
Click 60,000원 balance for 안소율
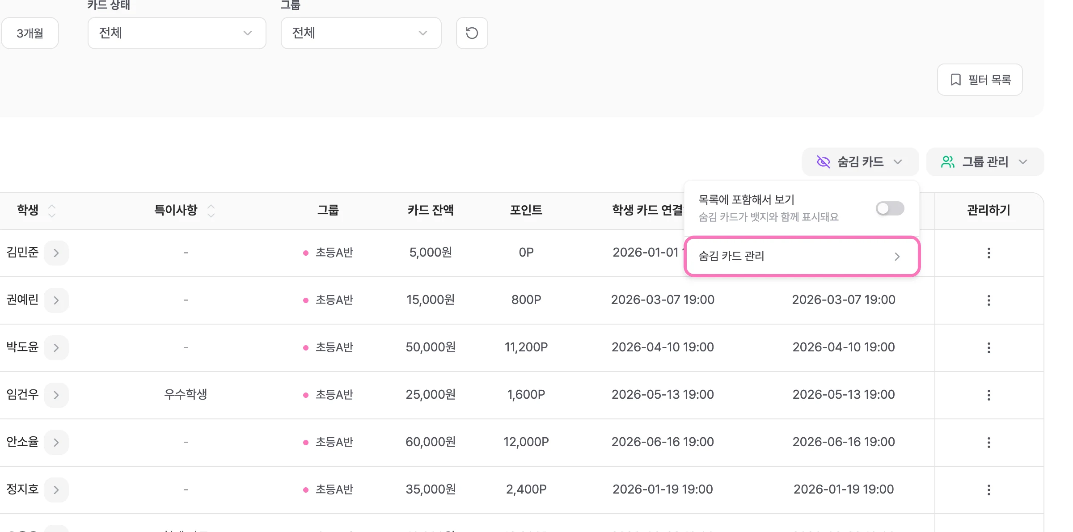coord(431,442)
